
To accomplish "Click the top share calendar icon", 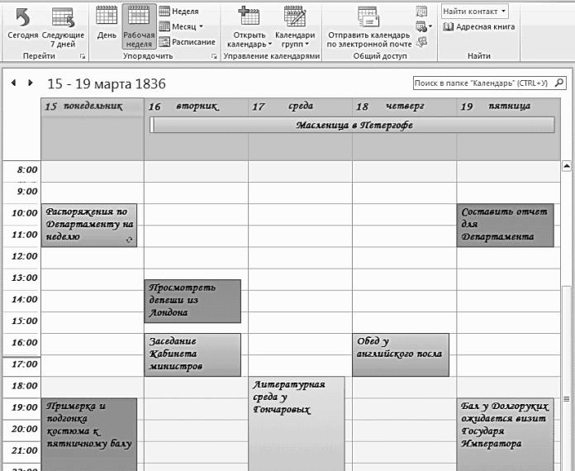I will point(421,12).
